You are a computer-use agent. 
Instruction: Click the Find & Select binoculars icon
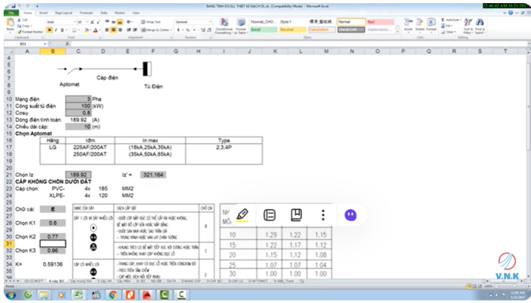[x=479, y=25]
